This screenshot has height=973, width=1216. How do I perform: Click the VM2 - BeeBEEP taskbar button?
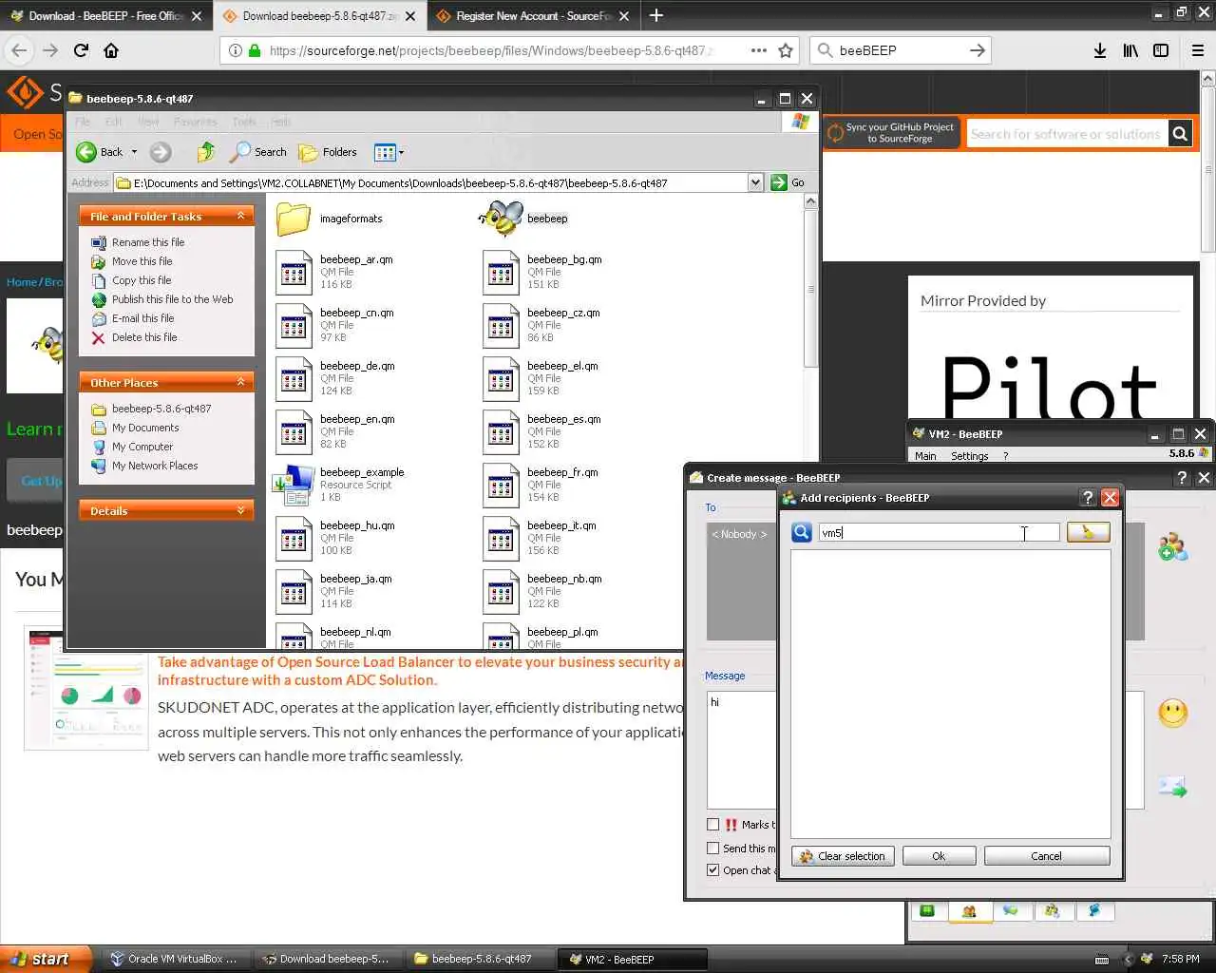[631, 959]
